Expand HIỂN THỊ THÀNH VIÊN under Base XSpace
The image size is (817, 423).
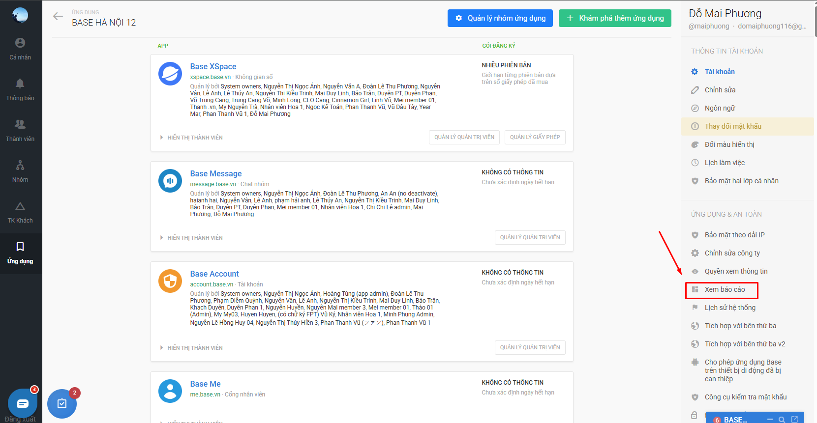point(191,138)
